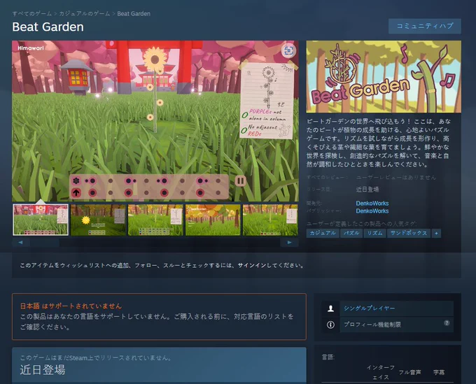Select the パズル tag

point(351,233)
